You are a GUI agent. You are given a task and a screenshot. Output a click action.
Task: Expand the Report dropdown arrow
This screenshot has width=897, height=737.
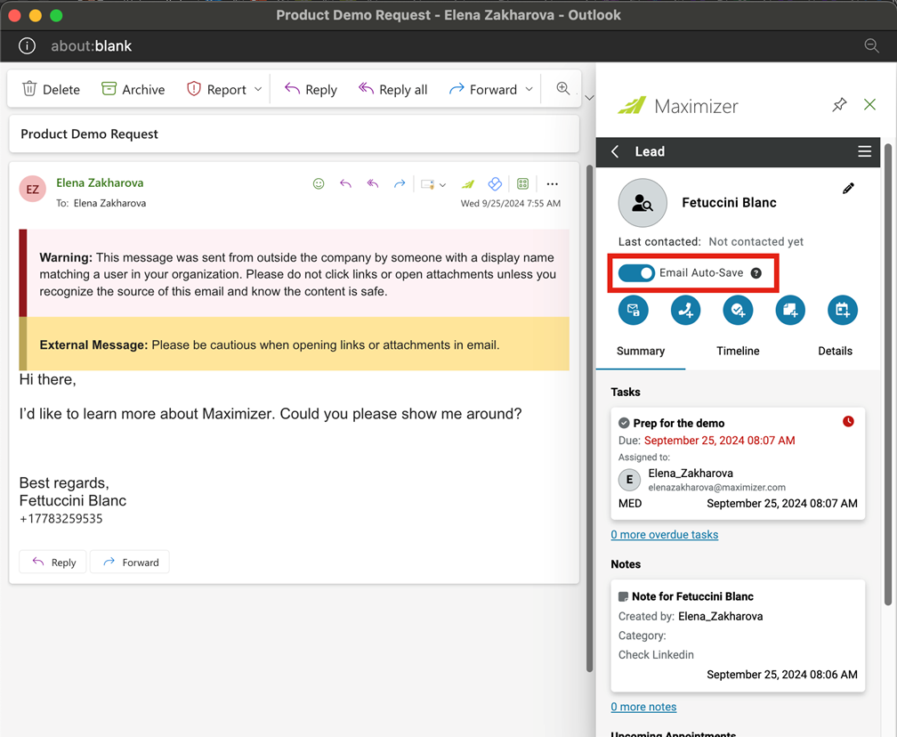(x=258, y=89)
